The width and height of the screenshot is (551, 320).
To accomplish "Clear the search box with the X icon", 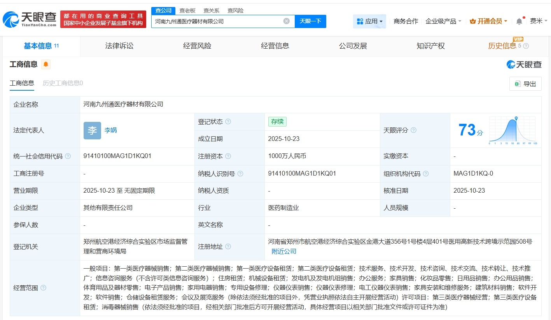I will pos(286,21).
